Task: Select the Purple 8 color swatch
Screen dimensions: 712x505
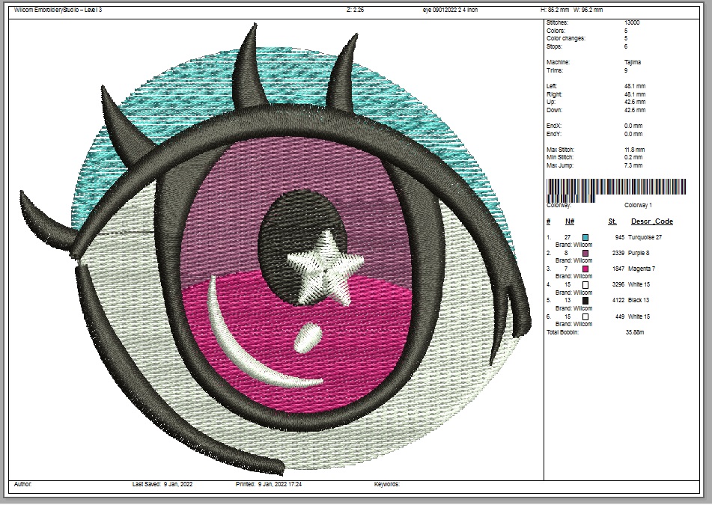Action: pyautogui.click(x=585, y=254)
